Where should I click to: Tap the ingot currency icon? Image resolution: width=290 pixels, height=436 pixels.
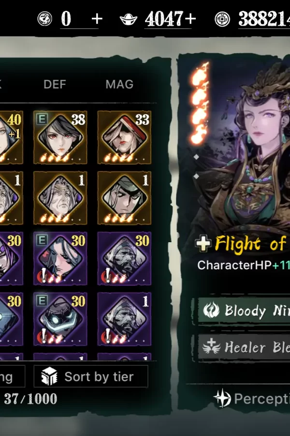129,19
